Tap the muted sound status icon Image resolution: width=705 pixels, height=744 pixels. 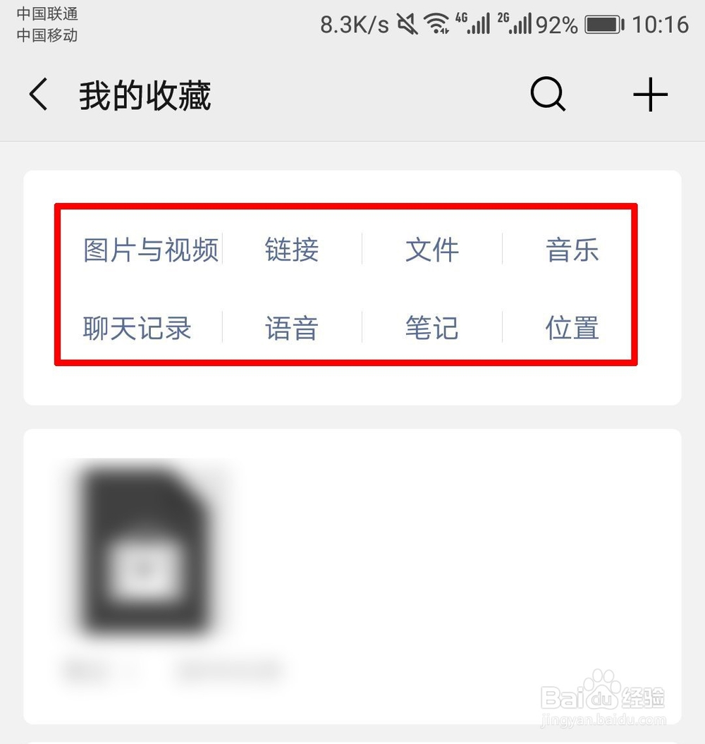click(407, 24)
